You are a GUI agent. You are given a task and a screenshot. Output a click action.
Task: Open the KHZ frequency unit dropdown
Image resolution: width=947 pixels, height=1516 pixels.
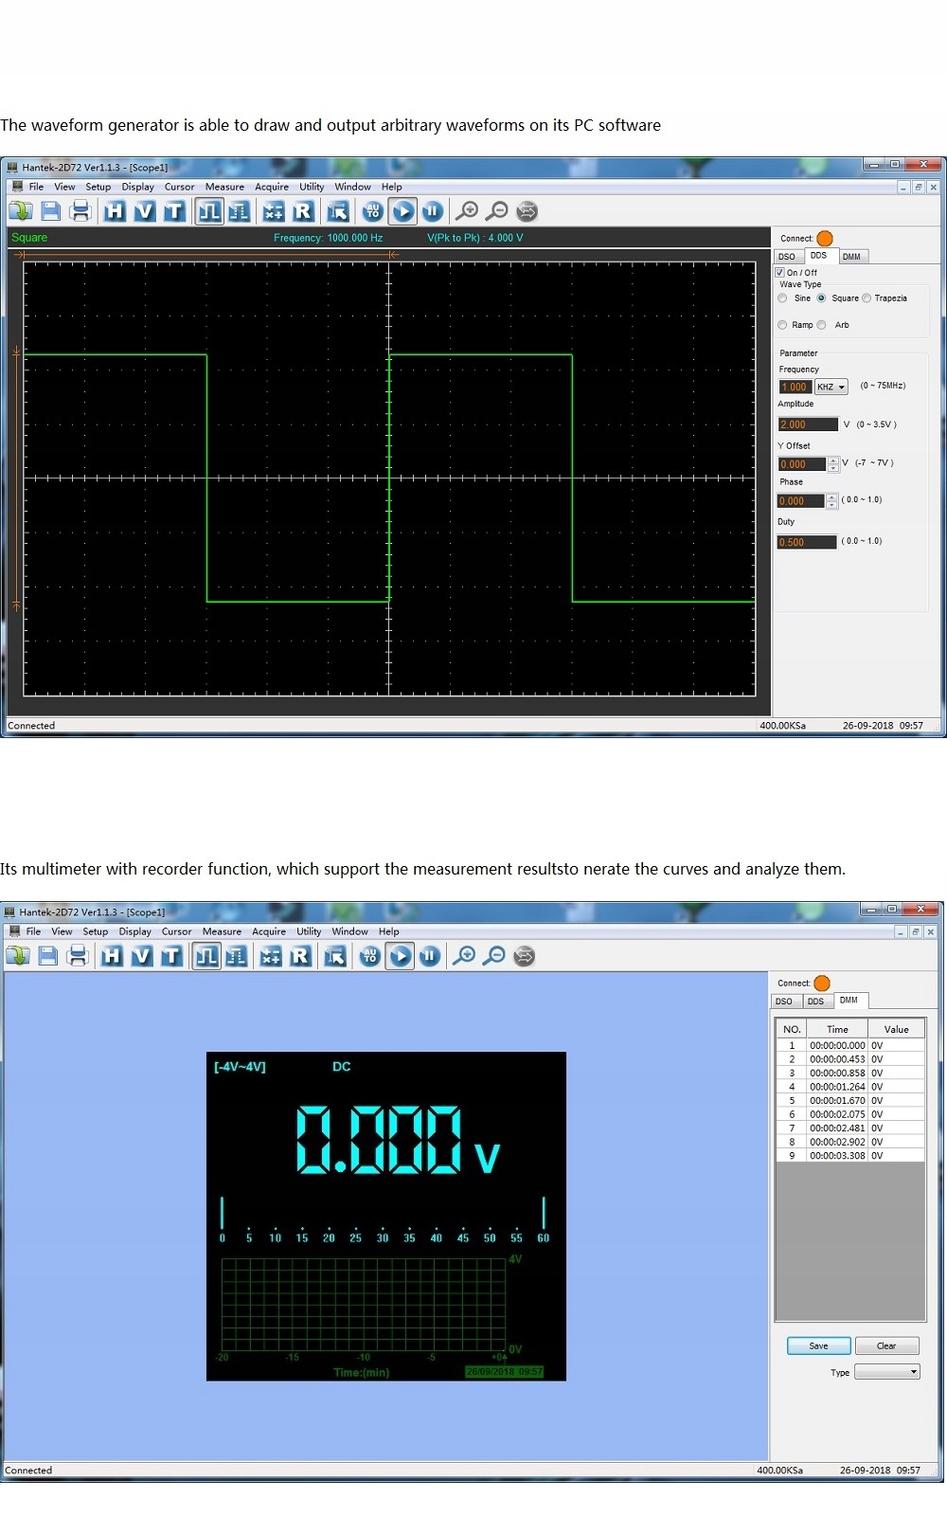click(x=831, y=387)
